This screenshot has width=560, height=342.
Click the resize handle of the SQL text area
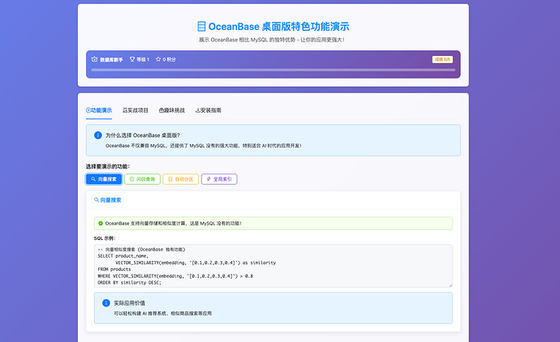[450, 285]
